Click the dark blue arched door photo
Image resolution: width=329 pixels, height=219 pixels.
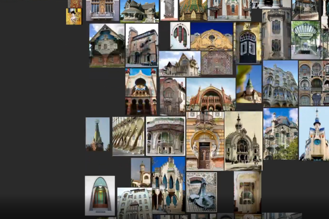pos(248,43)
